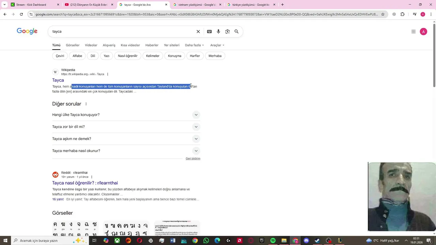
Task: Expand 'Tayca aşkım ne demek?' question
Action: point(126,139)
